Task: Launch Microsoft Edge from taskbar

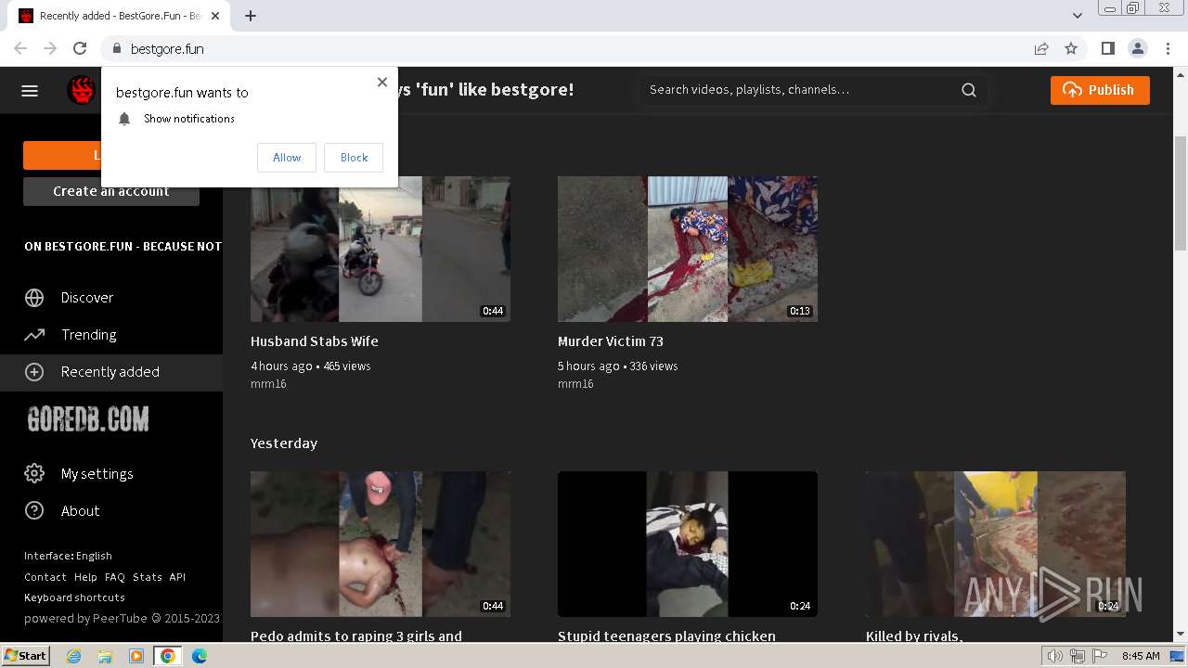Action: (x=200, y=656)
